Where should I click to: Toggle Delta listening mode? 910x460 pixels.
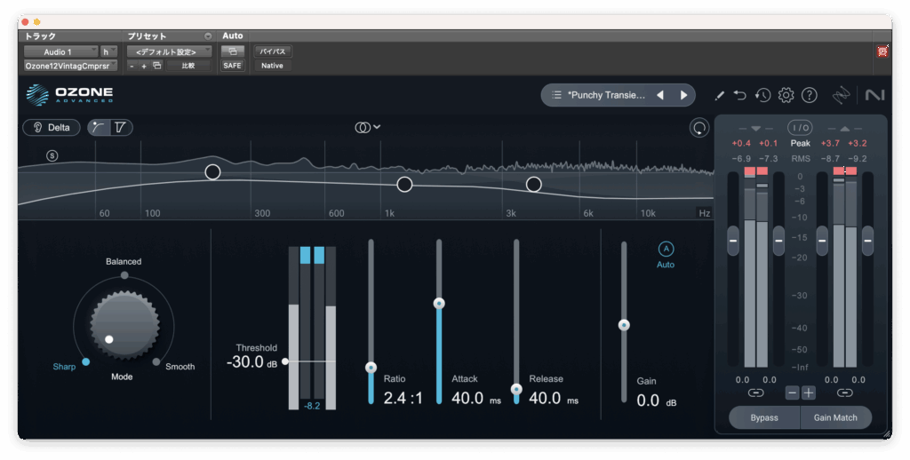pos(52,127)
